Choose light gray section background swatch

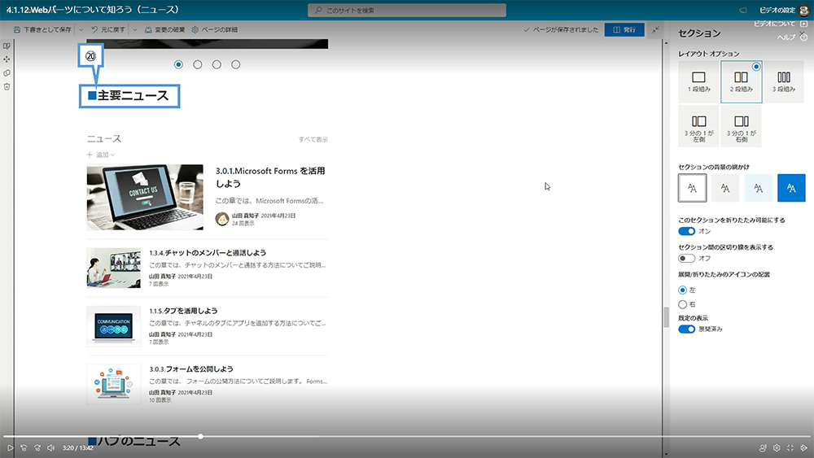coord(725,188)
